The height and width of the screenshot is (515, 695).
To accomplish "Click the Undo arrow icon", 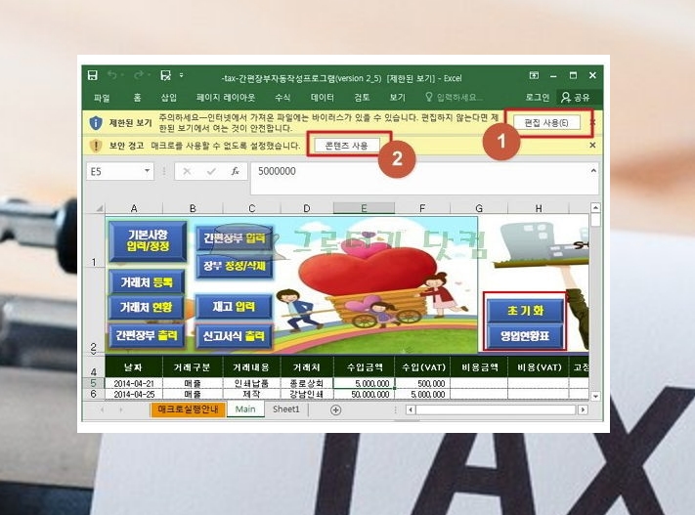I will pos(112,75).
